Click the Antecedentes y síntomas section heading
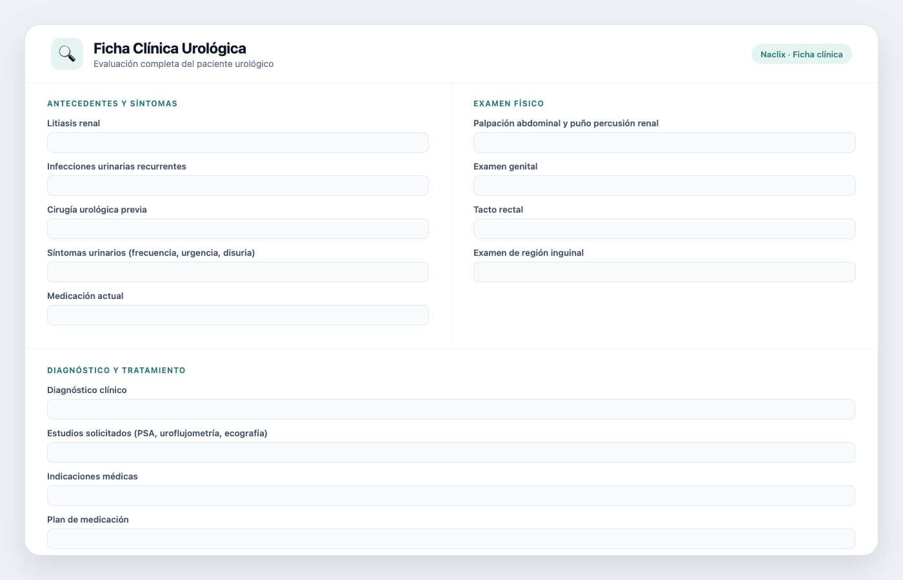Screen dimensions: 903x580 pyautogui.click(x=112, y=103)
